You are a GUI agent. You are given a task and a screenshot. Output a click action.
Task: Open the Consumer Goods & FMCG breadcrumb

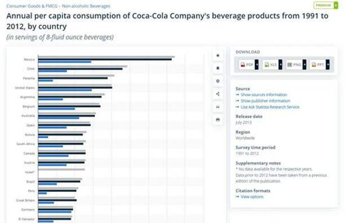point(32,6)
